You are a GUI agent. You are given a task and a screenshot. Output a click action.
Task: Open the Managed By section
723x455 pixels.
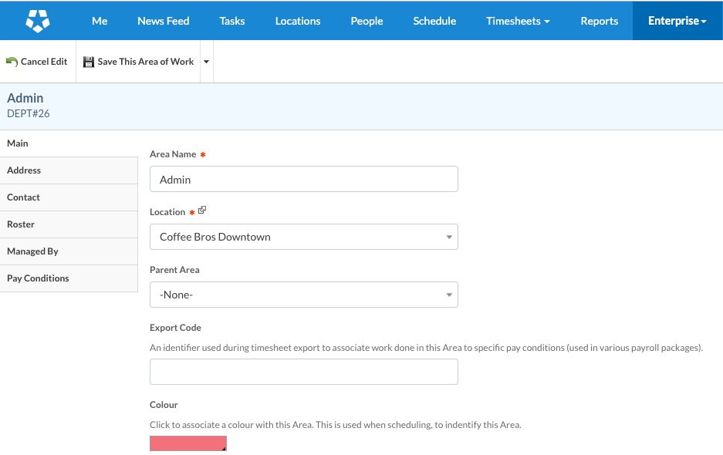[x=33, y=251]
